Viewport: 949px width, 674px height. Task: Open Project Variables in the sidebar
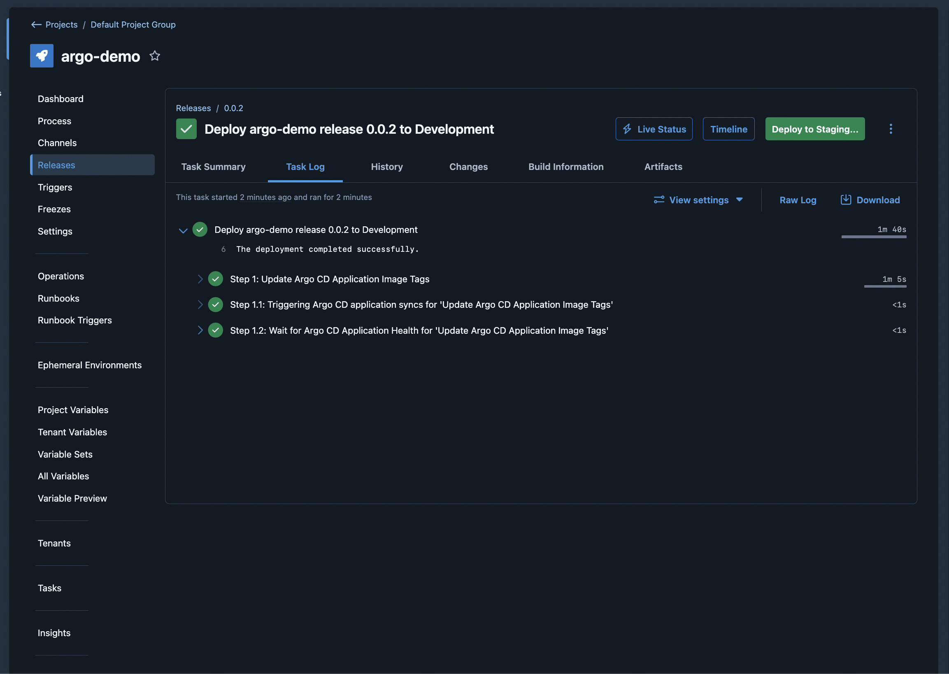coord(73,410)
